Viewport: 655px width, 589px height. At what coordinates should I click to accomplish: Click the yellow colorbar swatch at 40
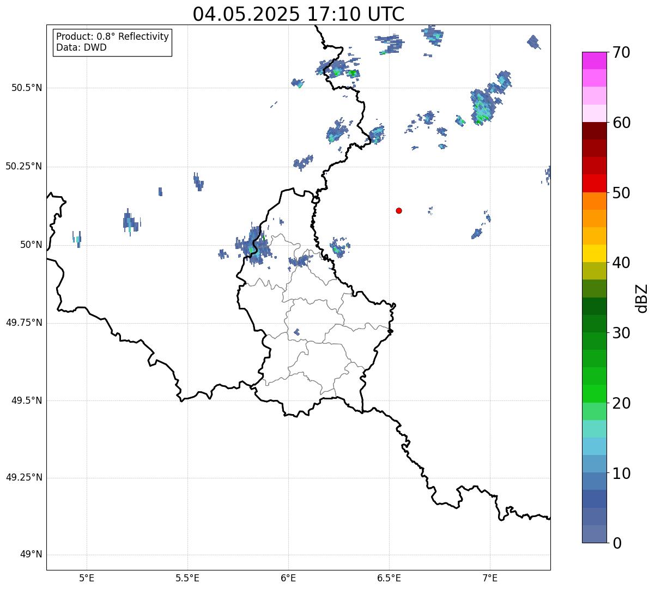(x=594, y=253)
